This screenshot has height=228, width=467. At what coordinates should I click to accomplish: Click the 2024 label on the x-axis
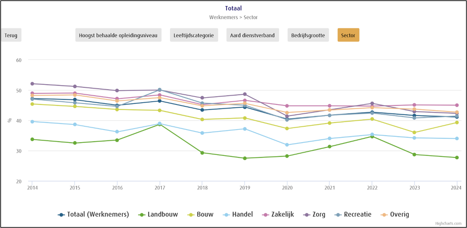455,188
